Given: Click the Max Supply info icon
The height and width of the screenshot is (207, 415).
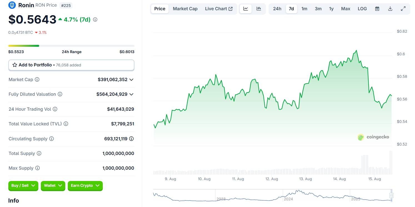Looking at the screenshot, I should [x=37, y=168].
